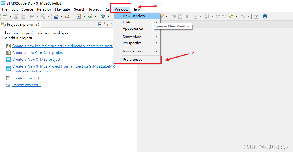Click the Previous Annotation toolbar icon
This screenshot has width=293, height=152.
coord(207,17)
